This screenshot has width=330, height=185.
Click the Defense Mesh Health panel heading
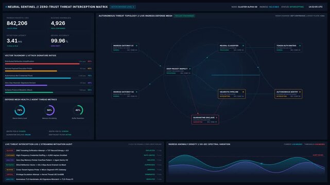point(31,100)
